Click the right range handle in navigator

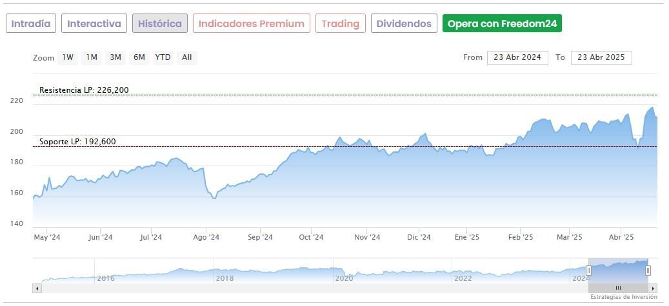pyautogui.click(x=648, y=271)
